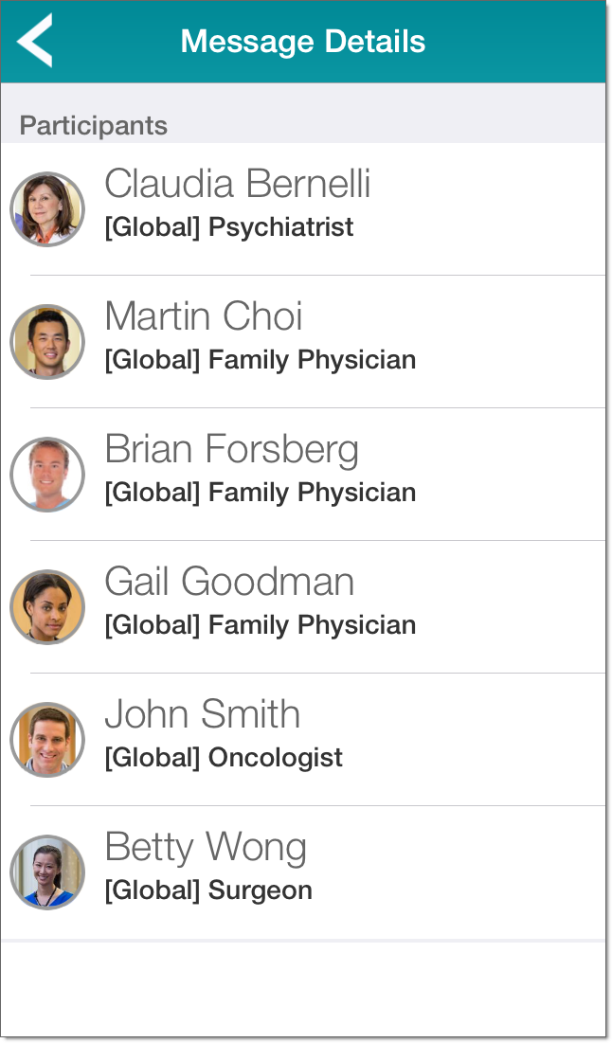
Task: Tap Betty Wong's profile photo
Action: 47,872
